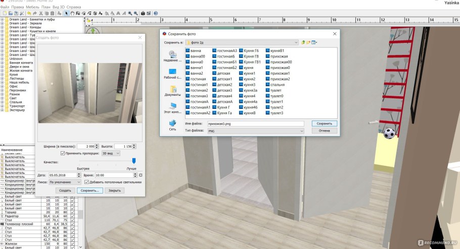Select the pan hand tool in toolbar
This screenshot has height=249, width=460.
coord(72,13)
